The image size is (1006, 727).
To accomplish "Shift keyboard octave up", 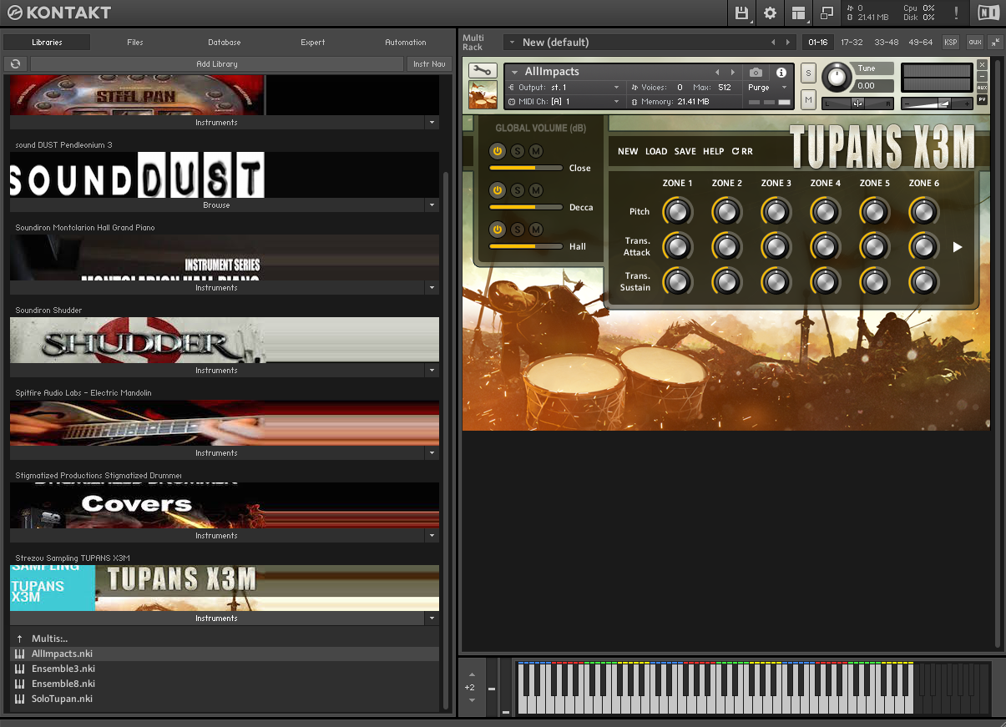I will pos(472,674).
